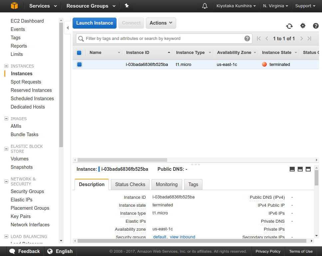
Task: Open the Services dropdown menu
Action: [x=43, y=6]
